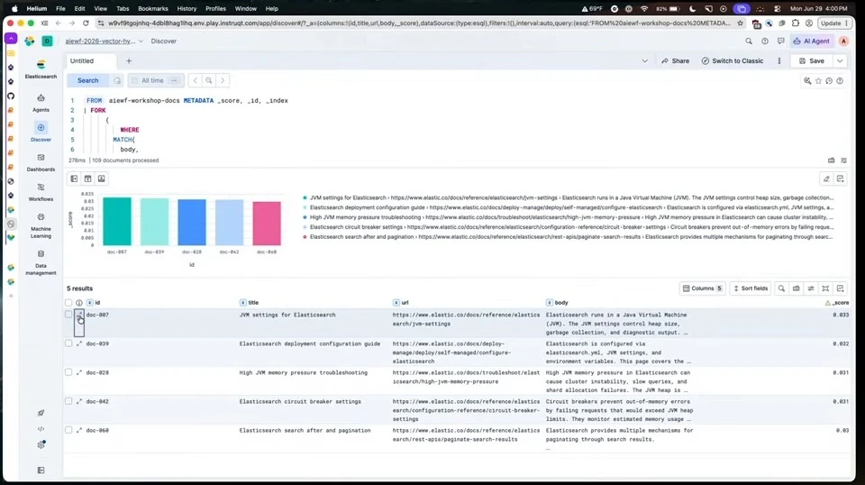Click the show table only layout icon

pos(102,178)
